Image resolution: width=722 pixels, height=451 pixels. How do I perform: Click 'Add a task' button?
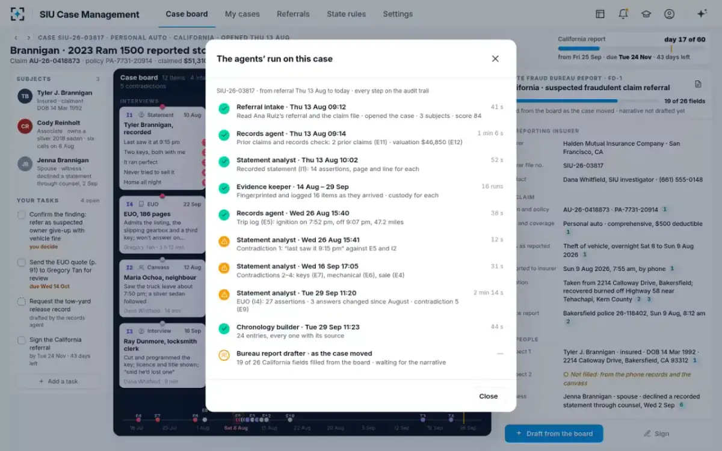pyautogui.click(x=58, y=381)
